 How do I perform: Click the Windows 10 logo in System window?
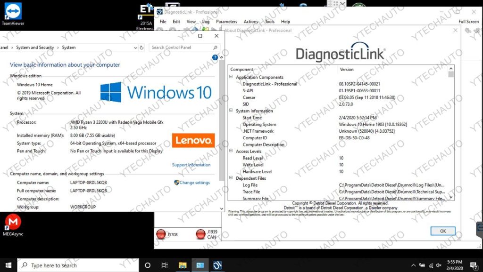click(156, 92)
